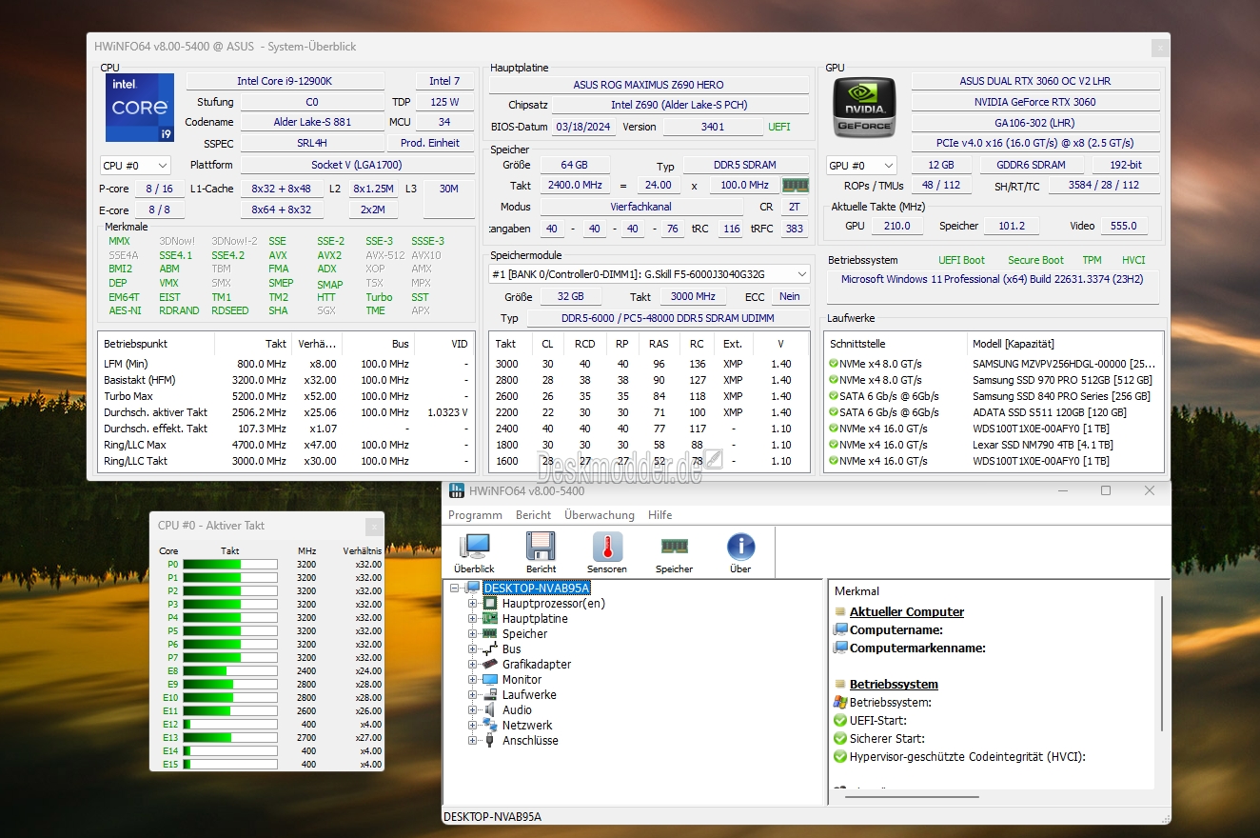Click the E12 core clock bar
This screenshot has height=838, width=1260.
[230, 725]
